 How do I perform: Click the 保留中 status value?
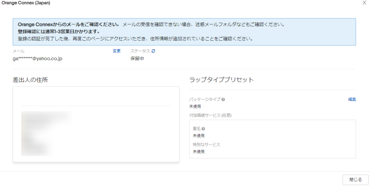[137, 59]
